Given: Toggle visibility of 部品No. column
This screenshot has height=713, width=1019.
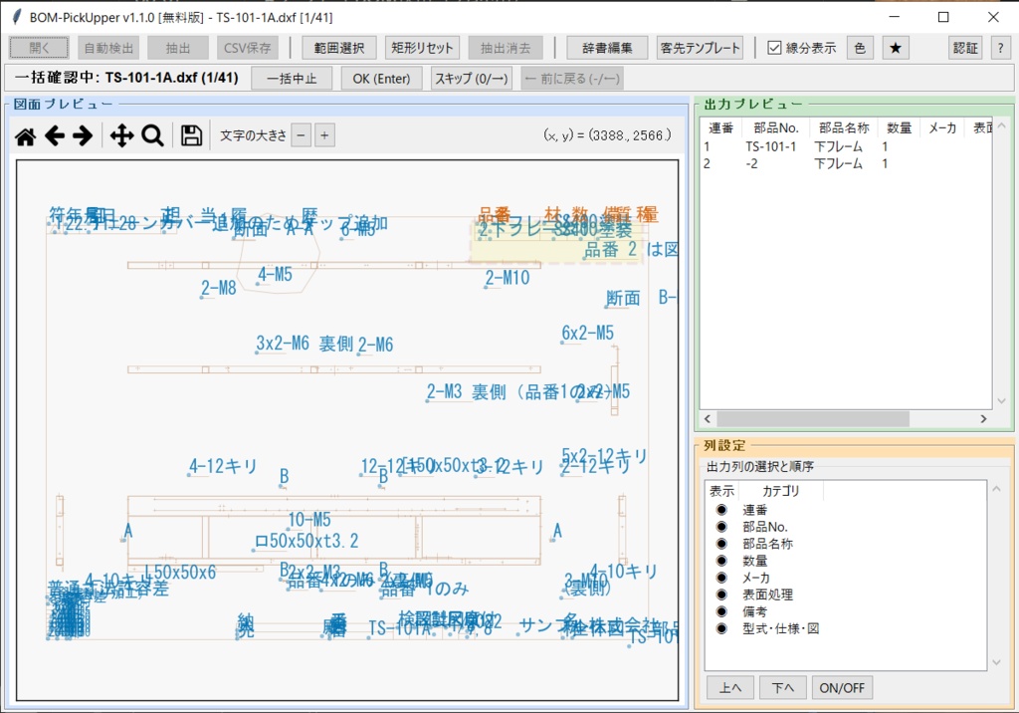Looking at the screenshot, I should [721, 527].
